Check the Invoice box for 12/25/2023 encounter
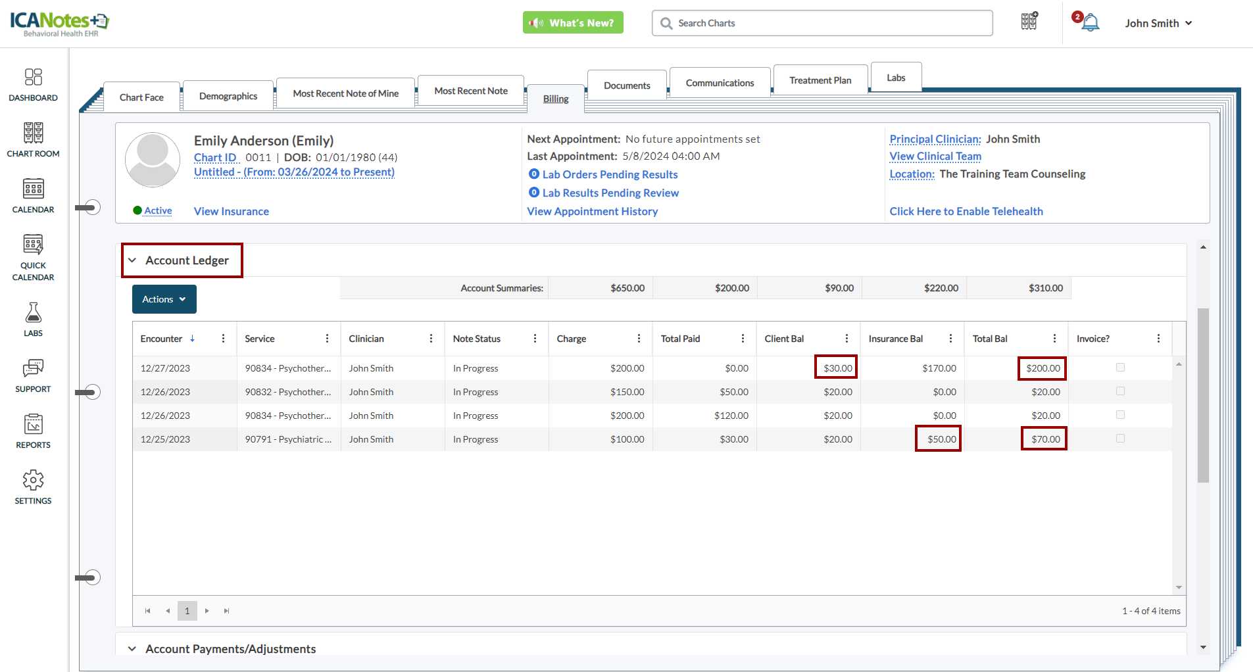Image resolution: width=1253 pixels, height=672 pixels. [1120, 439]
